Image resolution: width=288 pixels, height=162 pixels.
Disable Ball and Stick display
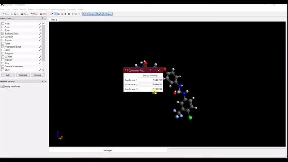pos(3,34)
